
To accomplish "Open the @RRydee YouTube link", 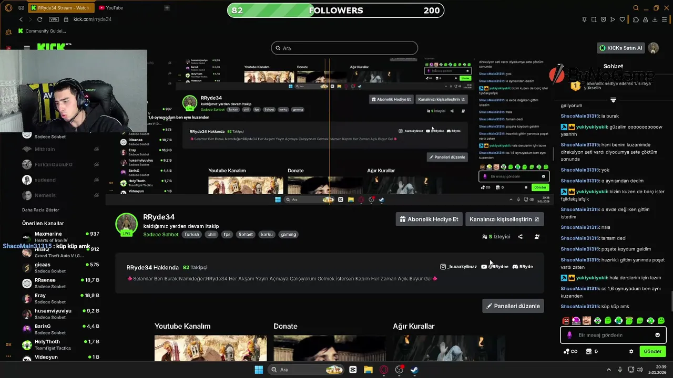I will pos(495,267).
